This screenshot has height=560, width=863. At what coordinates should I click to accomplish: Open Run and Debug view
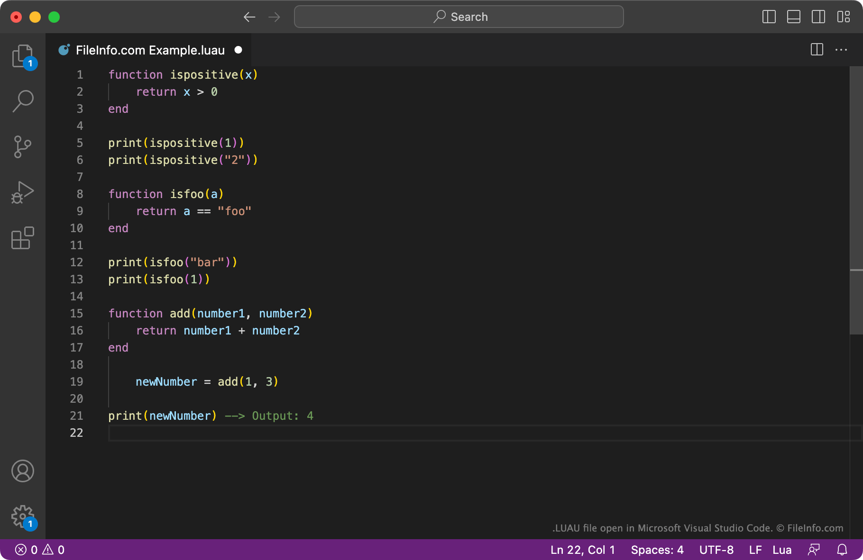(x=22, y=192)
